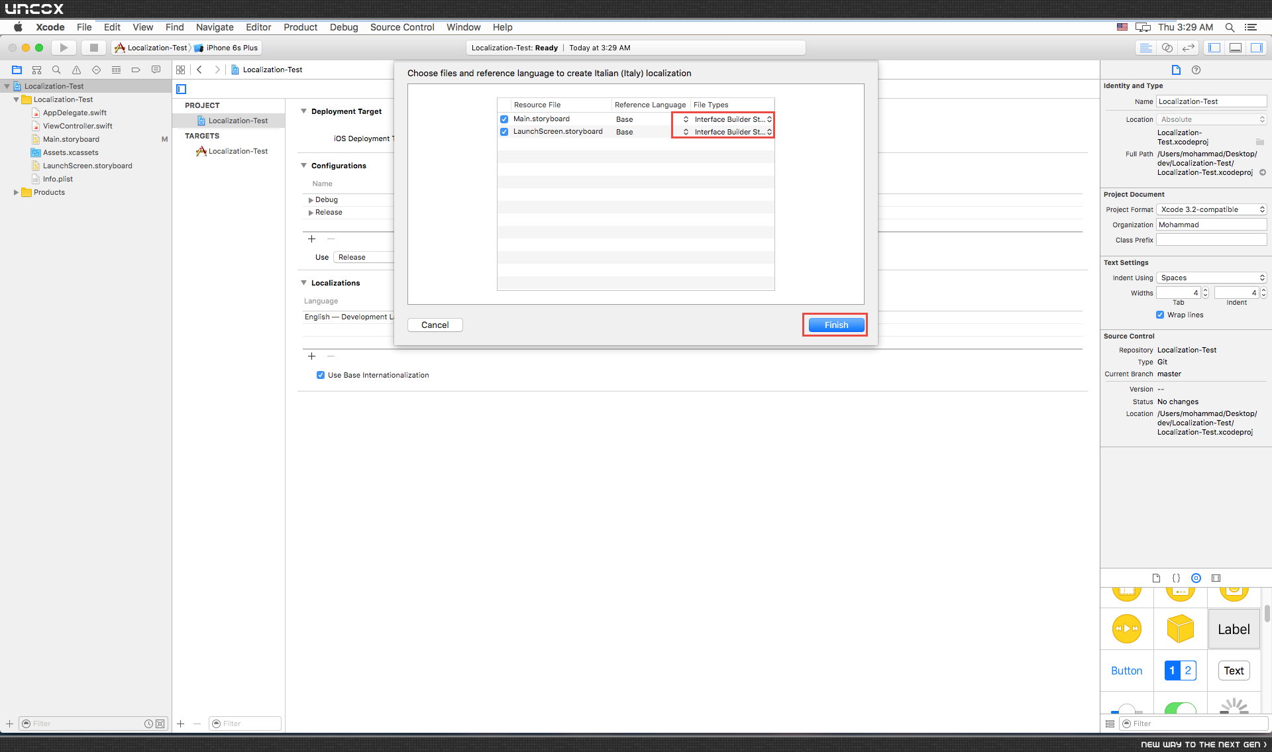Viewport: 1272px width, 752px height.
Task: Open the Media library icon
Action: coord(1216,578)
